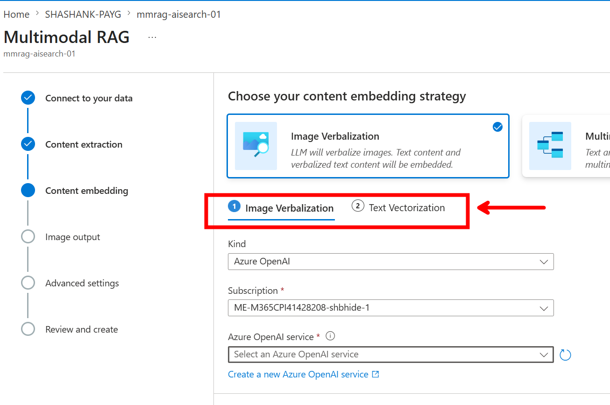This screenshot has height=405, width=610.
Task: Click the Content embedding step circle
Action: click(28, 191)
